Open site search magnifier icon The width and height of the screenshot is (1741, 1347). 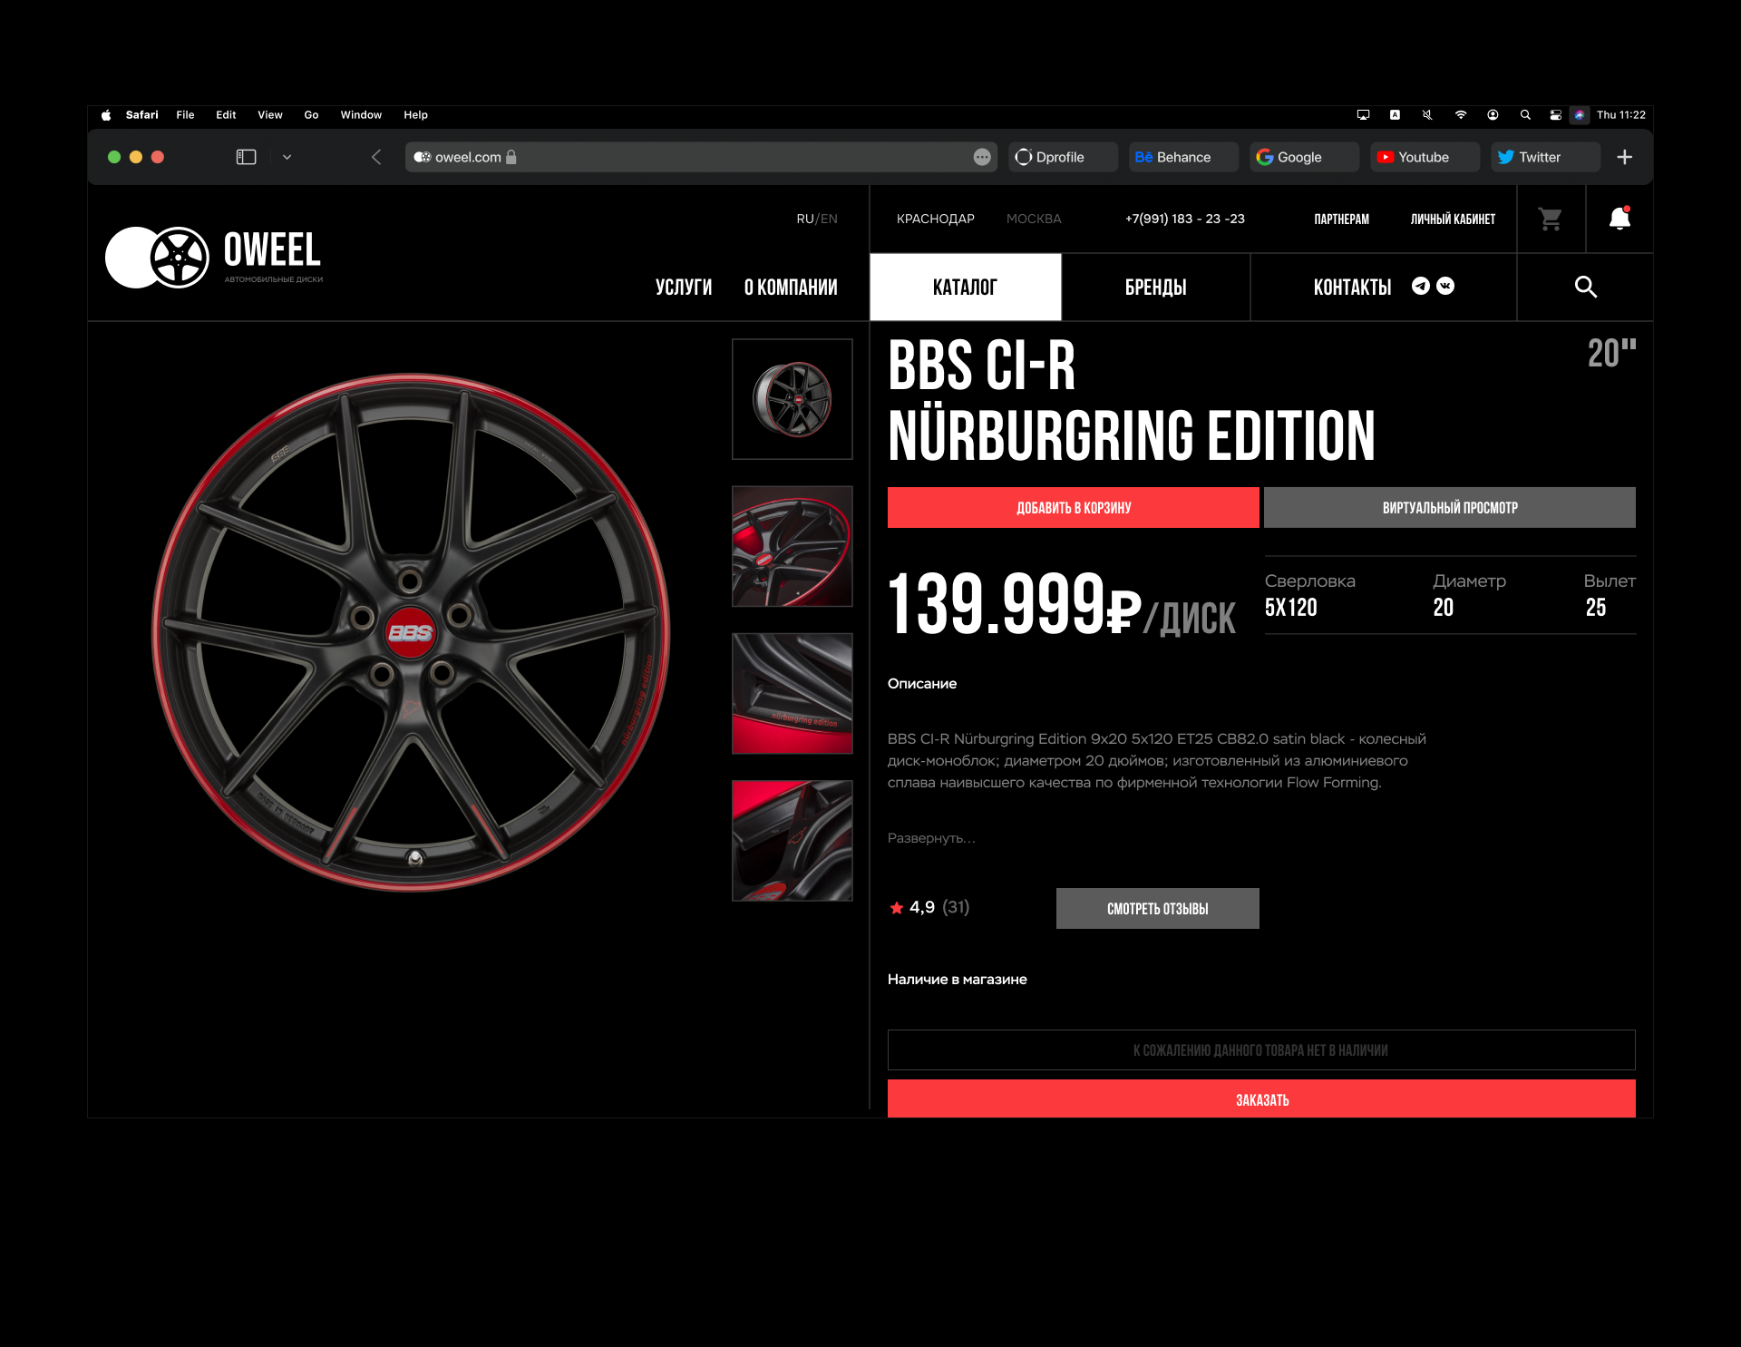coord(1585,287)
